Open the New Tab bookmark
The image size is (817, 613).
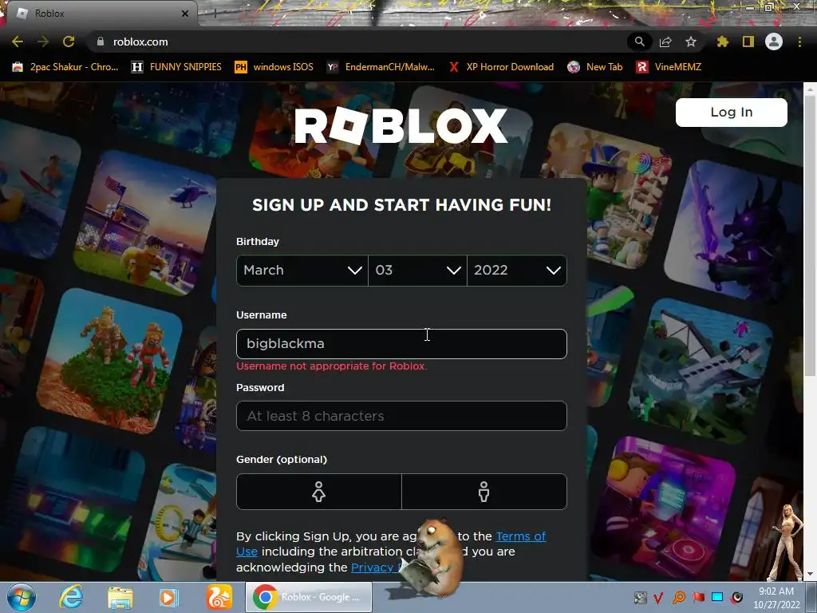tap(595, 67)
